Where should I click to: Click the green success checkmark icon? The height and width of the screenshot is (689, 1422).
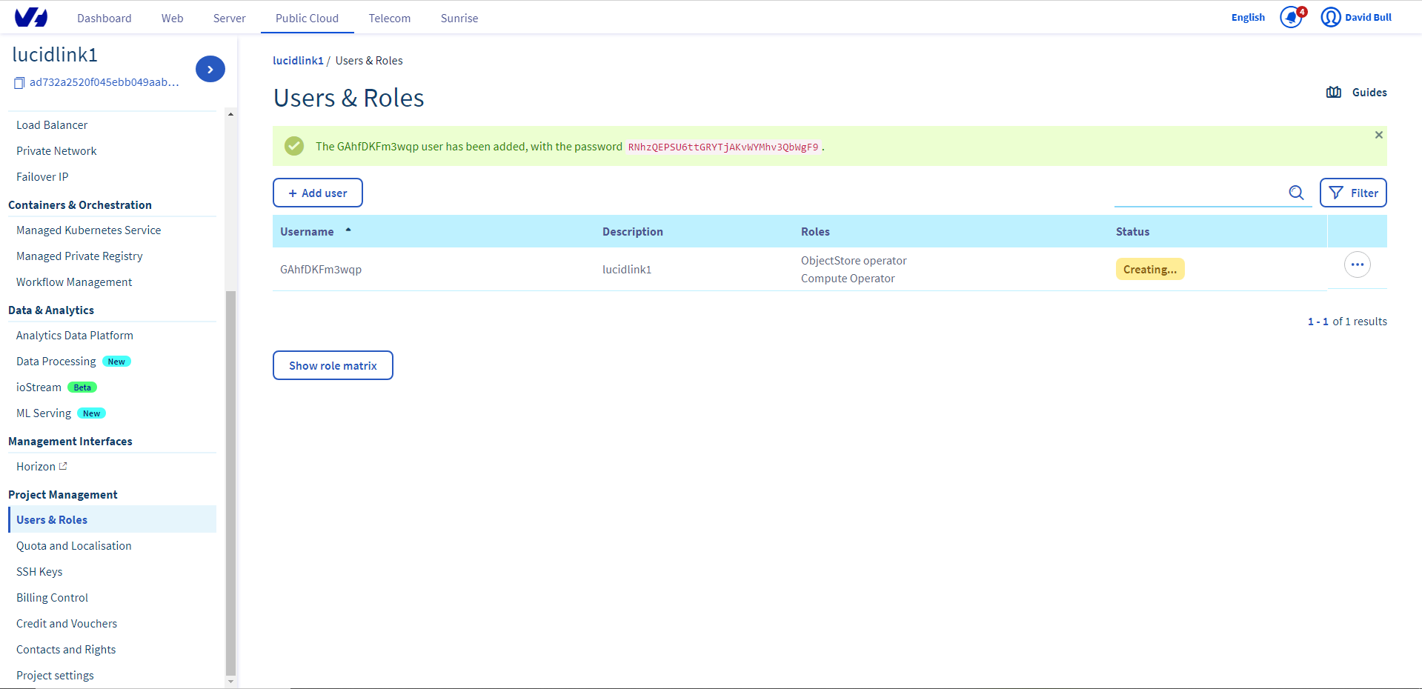294,146
